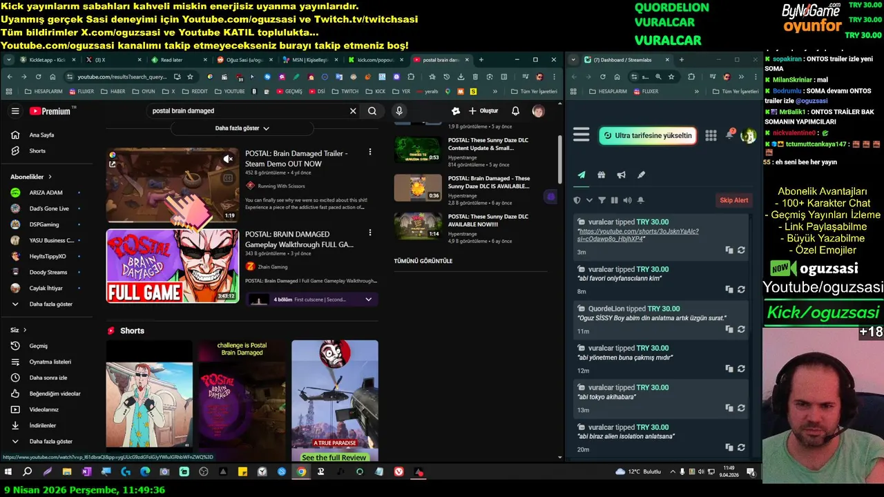Toggle the small bell icon near Skip Alert
Image resolution: width=884 pixels, height=497 pixels.
click(640, 200)
